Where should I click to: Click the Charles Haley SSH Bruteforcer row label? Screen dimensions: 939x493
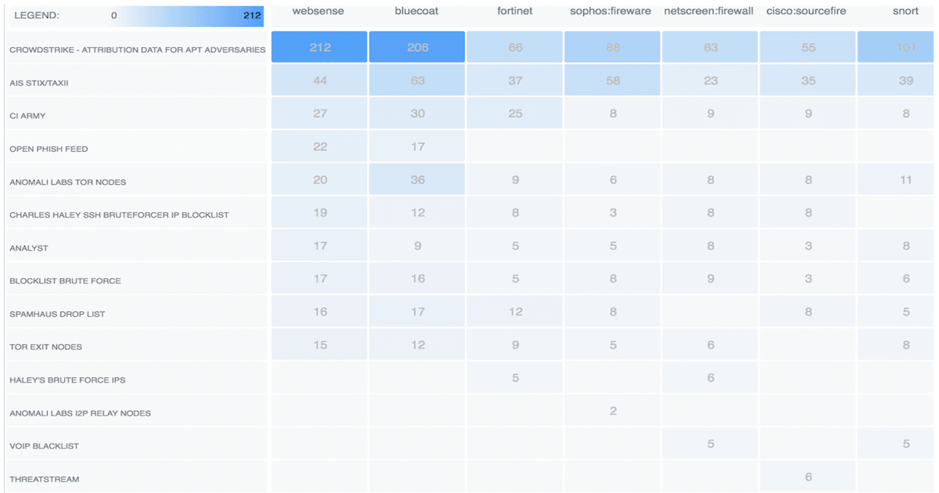click(119, 214)
